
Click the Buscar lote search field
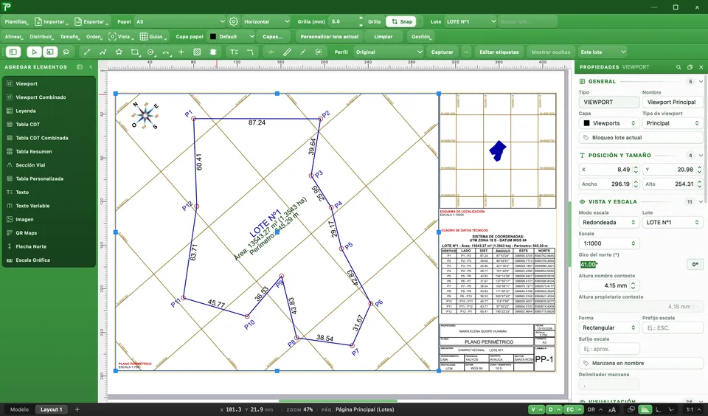coord(527,21)
